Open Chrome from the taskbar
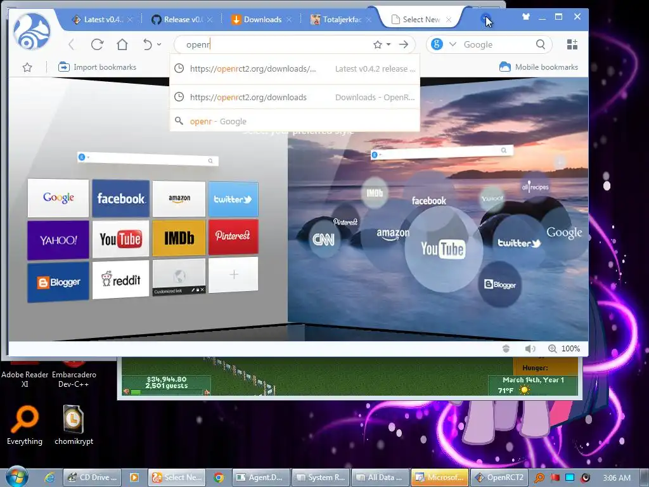This screenshot has width=649, height=487. 219,477
